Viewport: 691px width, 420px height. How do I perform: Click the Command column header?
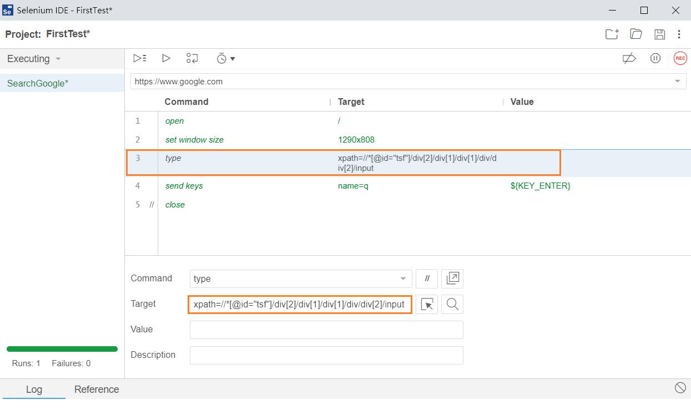186,102
